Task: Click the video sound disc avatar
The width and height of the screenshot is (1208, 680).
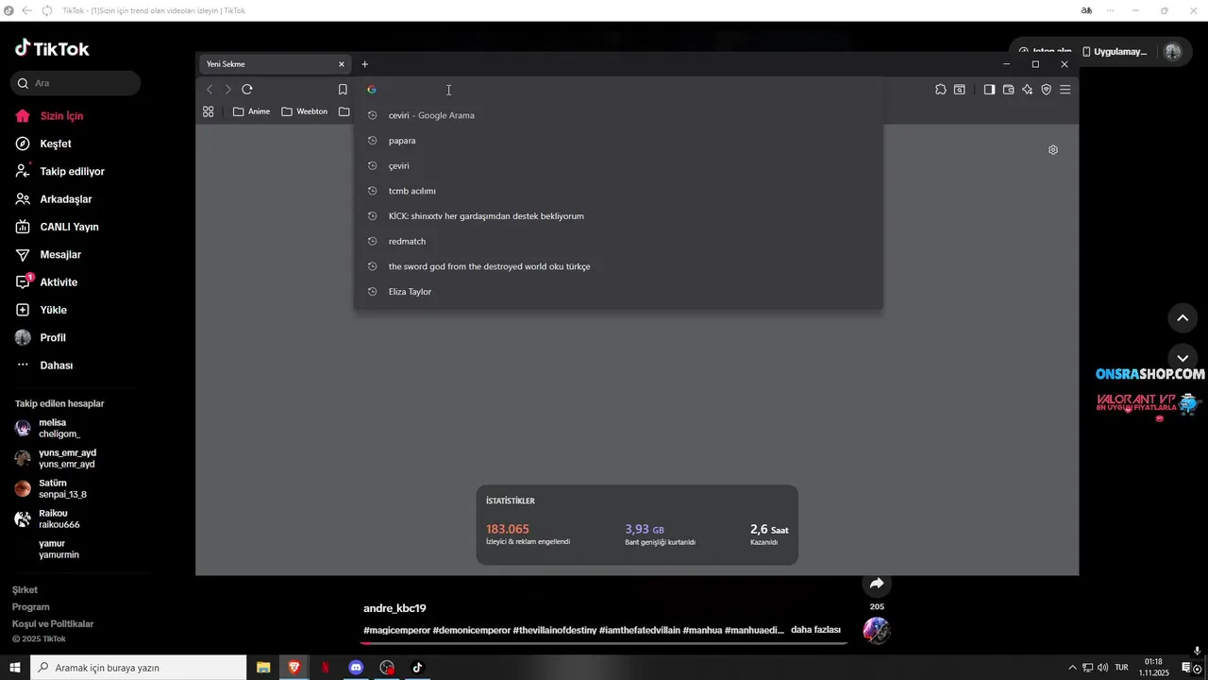Action: 877,630
